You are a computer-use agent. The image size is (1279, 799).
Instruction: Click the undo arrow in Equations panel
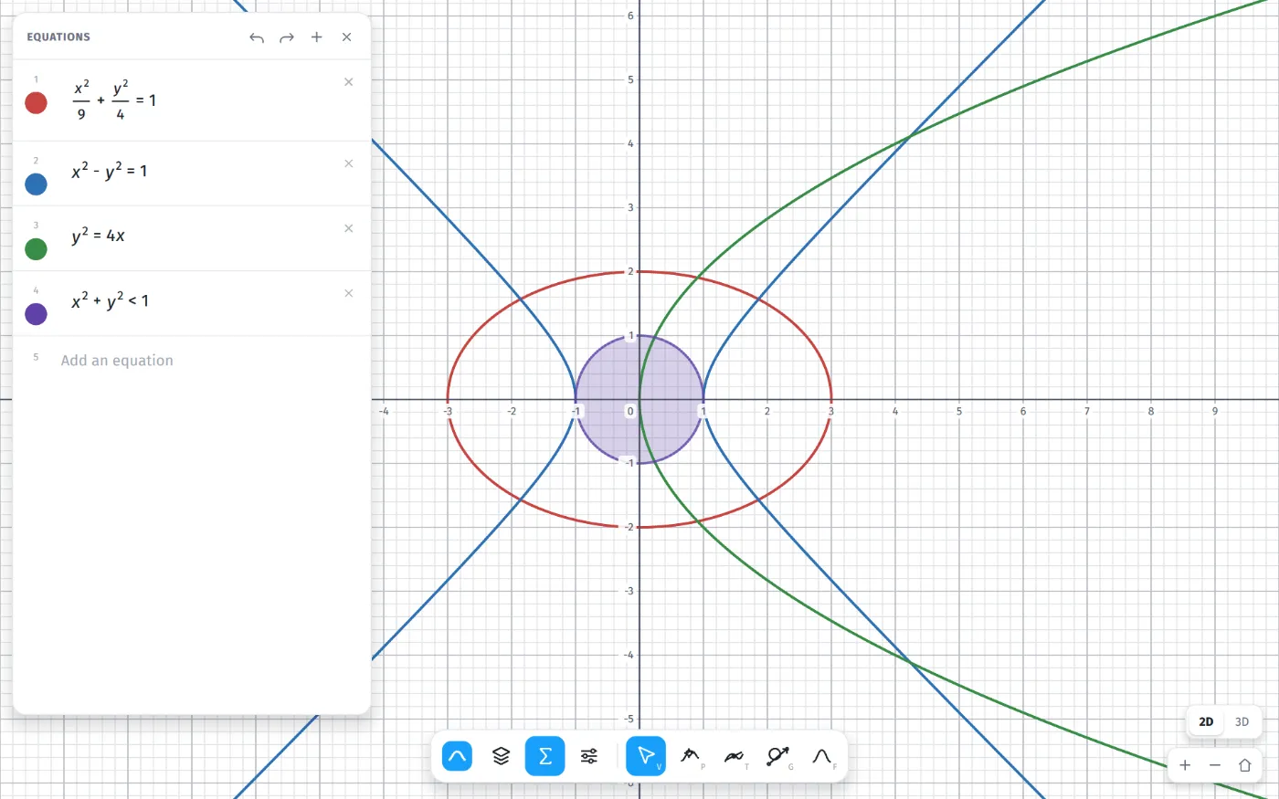[x=257, y=37]
